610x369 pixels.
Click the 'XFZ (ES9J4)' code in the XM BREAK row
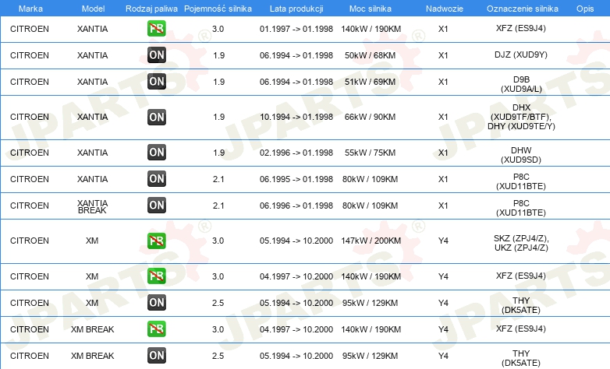[x=521, y=329]
